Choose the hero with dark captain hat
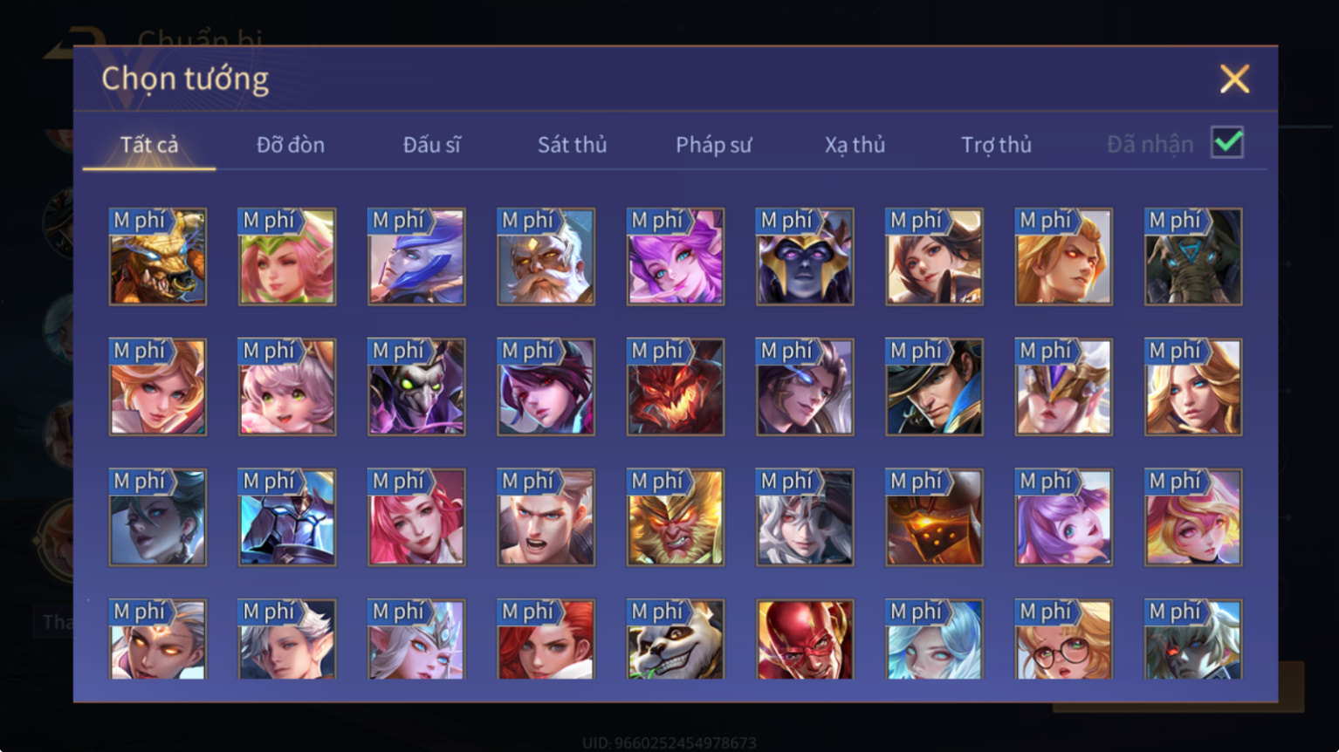1339x752 pixels. (934, 387)
